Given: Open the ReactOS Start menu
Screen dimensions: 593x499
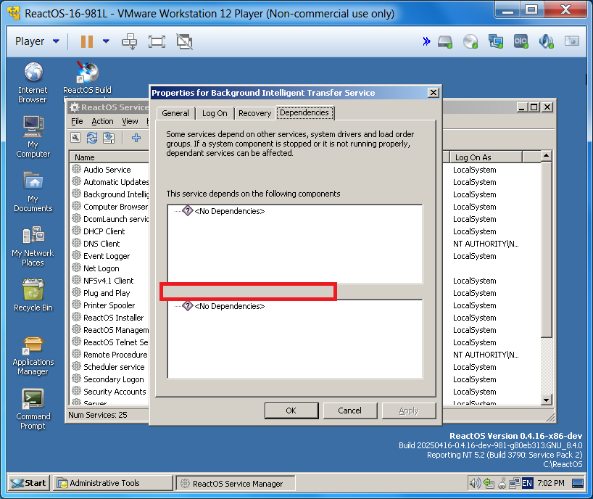Looking at the screenshot, I should [29, 483].
